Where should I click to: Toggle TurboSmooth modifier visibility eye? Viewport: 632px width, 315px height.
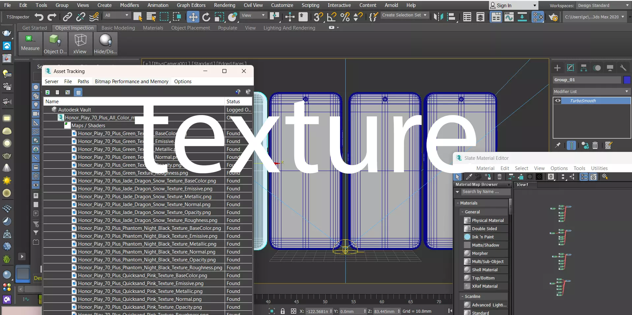tap(558, 101)
